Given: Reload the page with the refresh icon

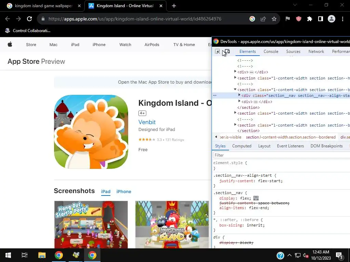Looking at the screenshot, I should 29,19.
